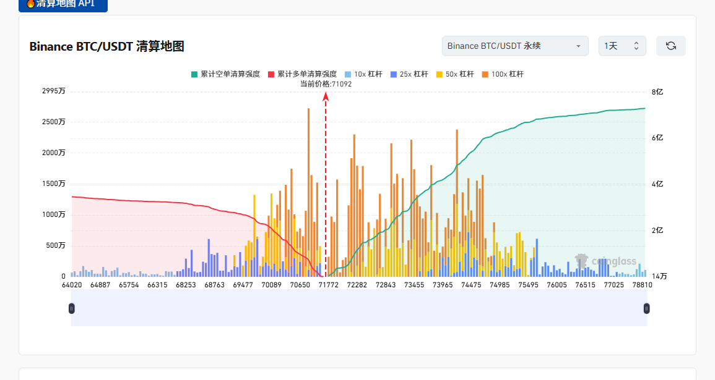
Task: Click the right zoom slider handle
Action: (647, 308)
